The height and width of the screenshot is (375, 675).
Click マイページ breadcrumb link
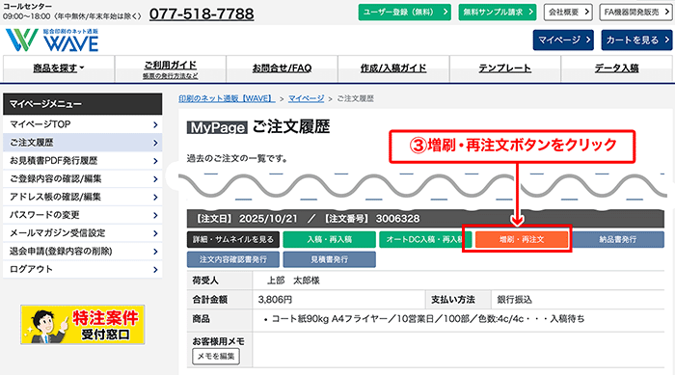[x=306, y=98]
